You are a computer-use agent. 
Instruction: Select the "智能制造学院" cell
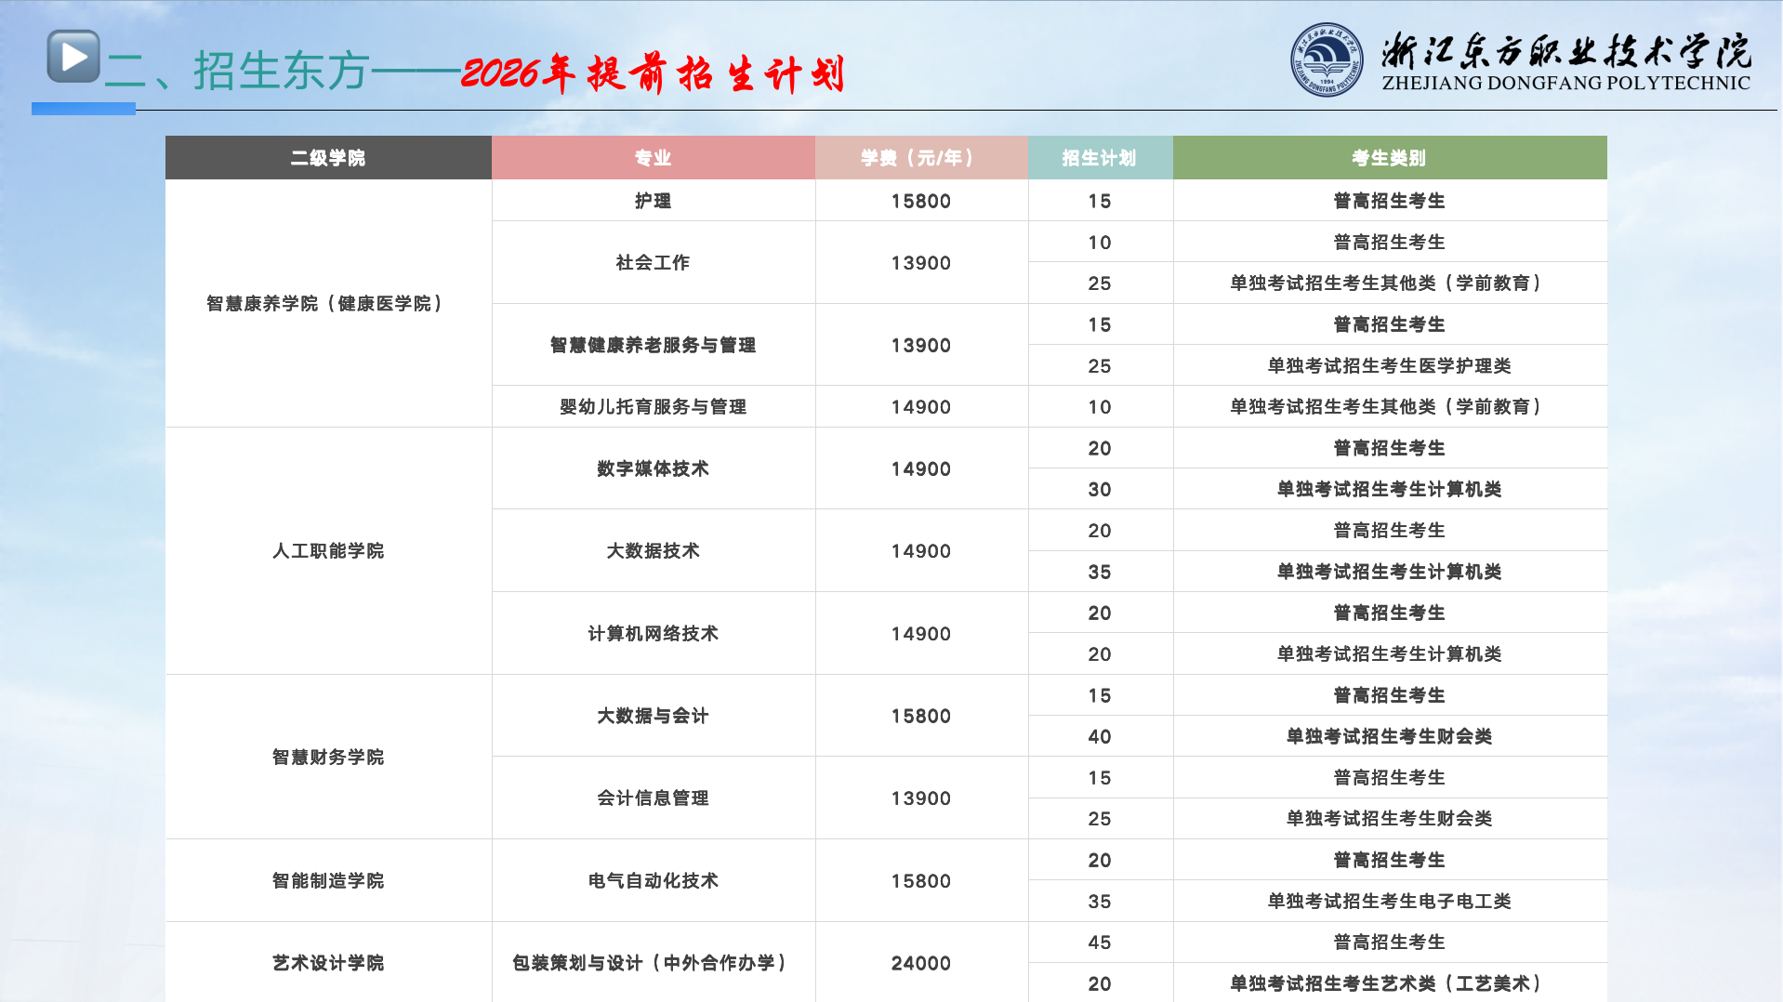(x=328, y=880)
